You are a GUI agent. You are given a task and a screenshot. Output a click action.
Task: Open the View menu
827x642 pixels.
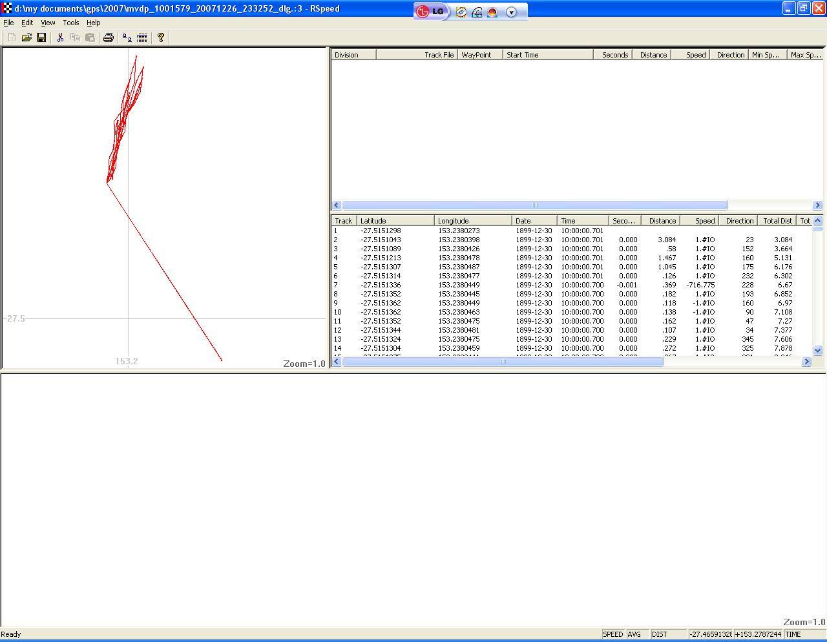click(x=48, y=23)
